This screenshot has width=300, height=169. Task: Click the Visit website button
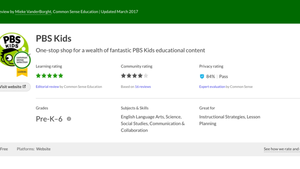15,87
